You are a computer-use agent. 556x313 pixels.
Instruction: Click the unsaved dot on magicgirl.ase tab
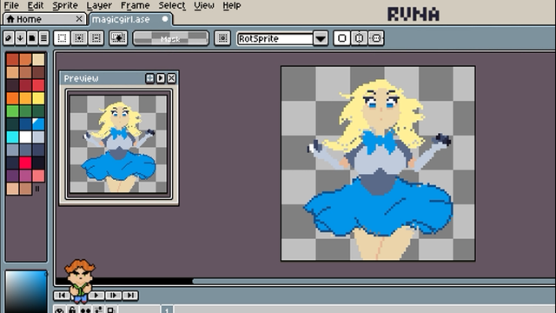165,19
